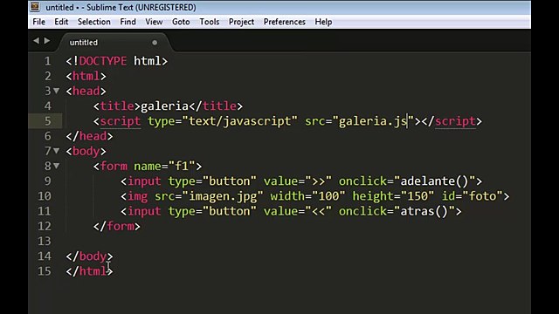
Task: Click the "galeria.js" src value
Action: [x=373, y=121]
